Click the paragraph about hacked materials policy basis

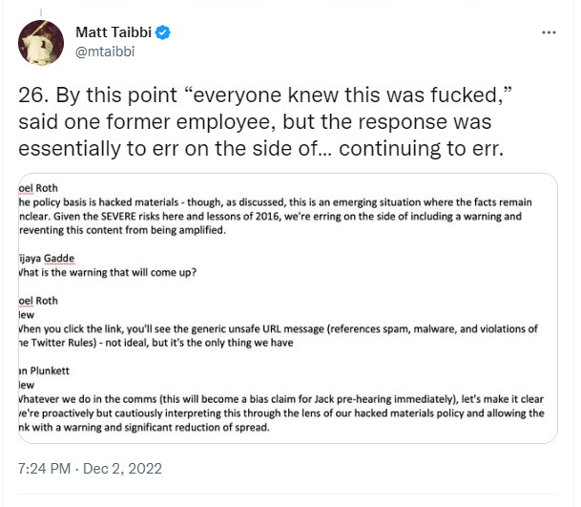276,216
